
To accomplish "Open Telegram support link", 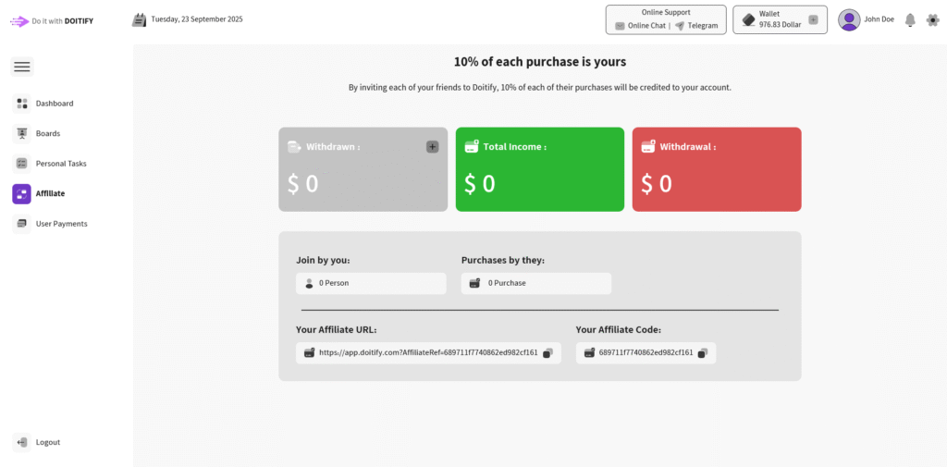I will click(696, 26).
